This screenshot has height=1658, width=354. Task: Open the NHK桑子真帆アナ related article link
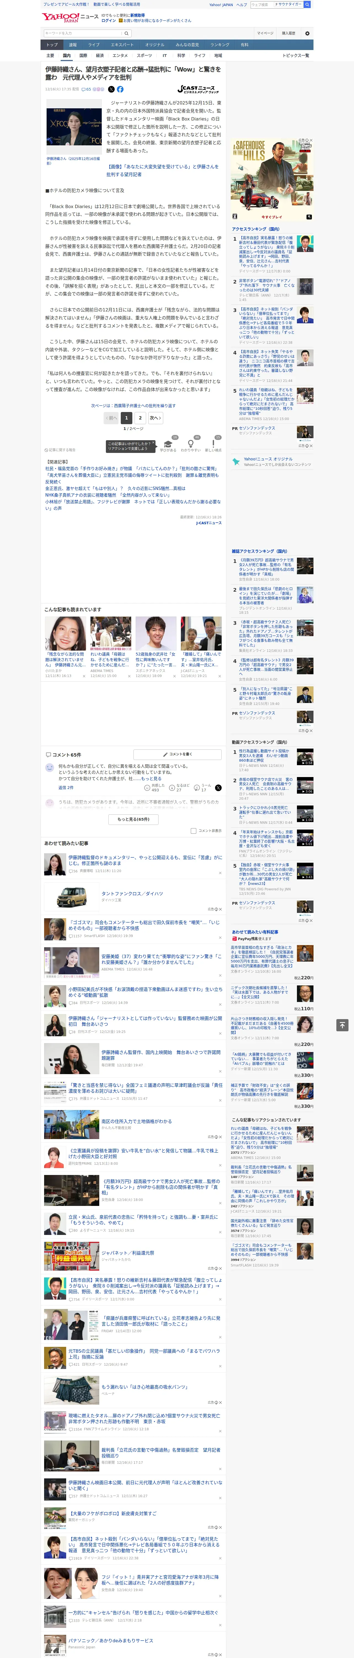(107, 495)
